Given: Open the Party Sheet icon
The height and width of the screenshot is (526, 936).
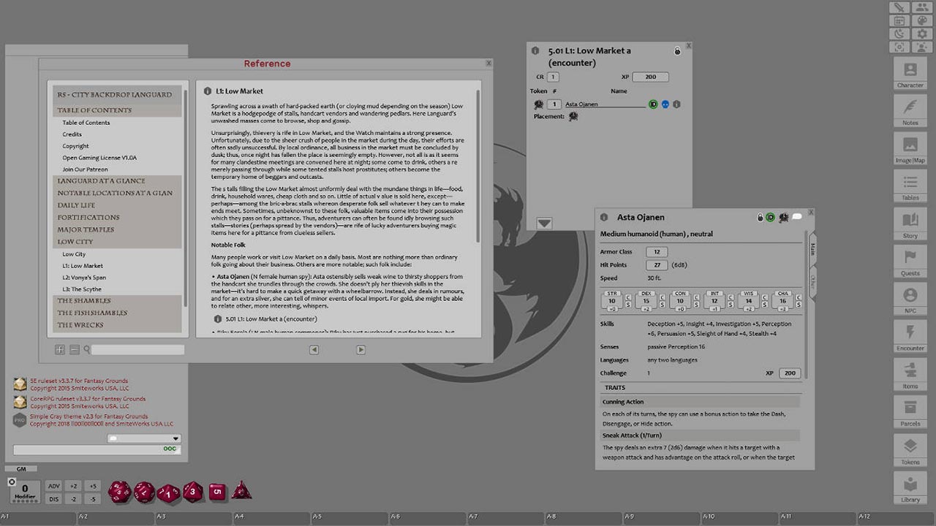Looking at the screenshot, I should pyautogui.click(x=922, y=7).
